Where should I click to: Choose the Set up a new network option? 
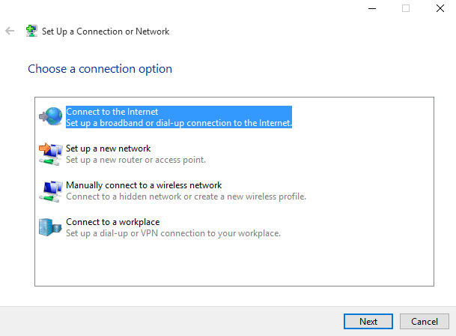108,148
